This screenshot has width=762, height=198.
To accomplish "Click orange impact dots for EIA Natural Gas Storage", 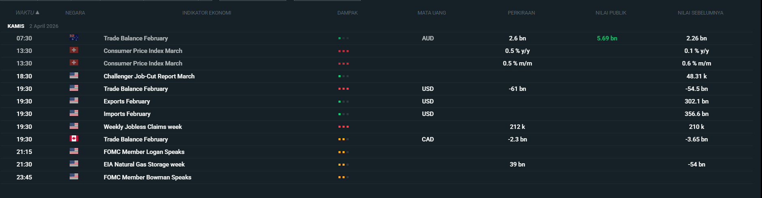I will (x=343, y=165).
